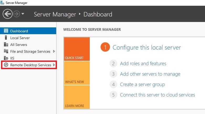
Task: Click the Forward navigation arrow button
Action: click(x=17, y=14)
